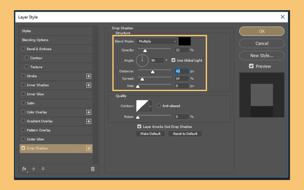Image resolution: width=304 pixels, height=190 pixels.
Task: Enable the Inner Glow checkbox
Action: pyautogui.click(x=23, y=94)
